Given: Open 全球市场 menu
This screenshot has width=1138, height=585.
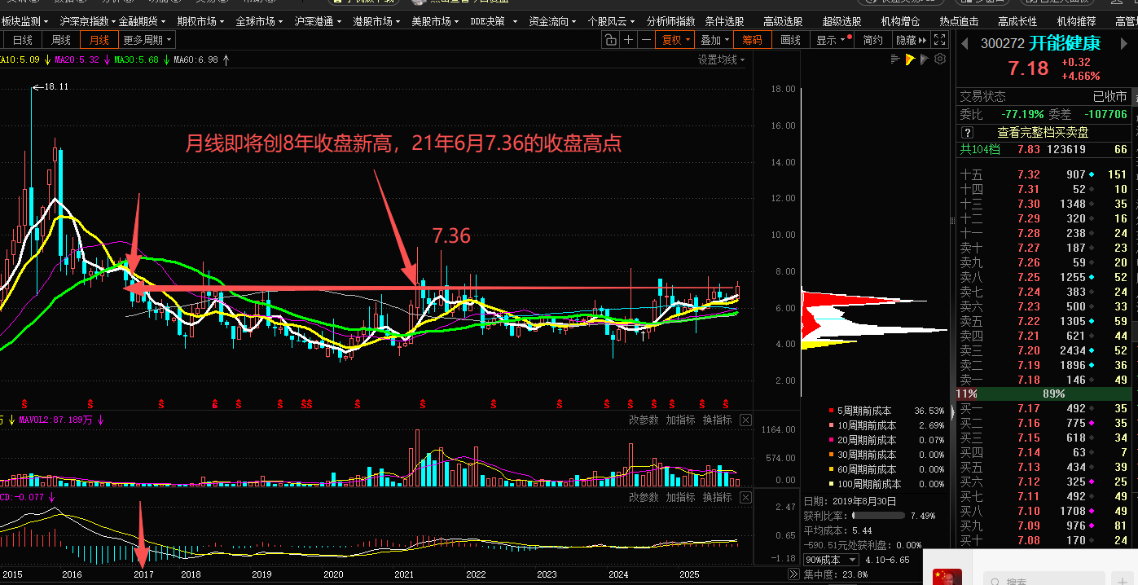Looking at the screenshot, I should tap(260, 21).
